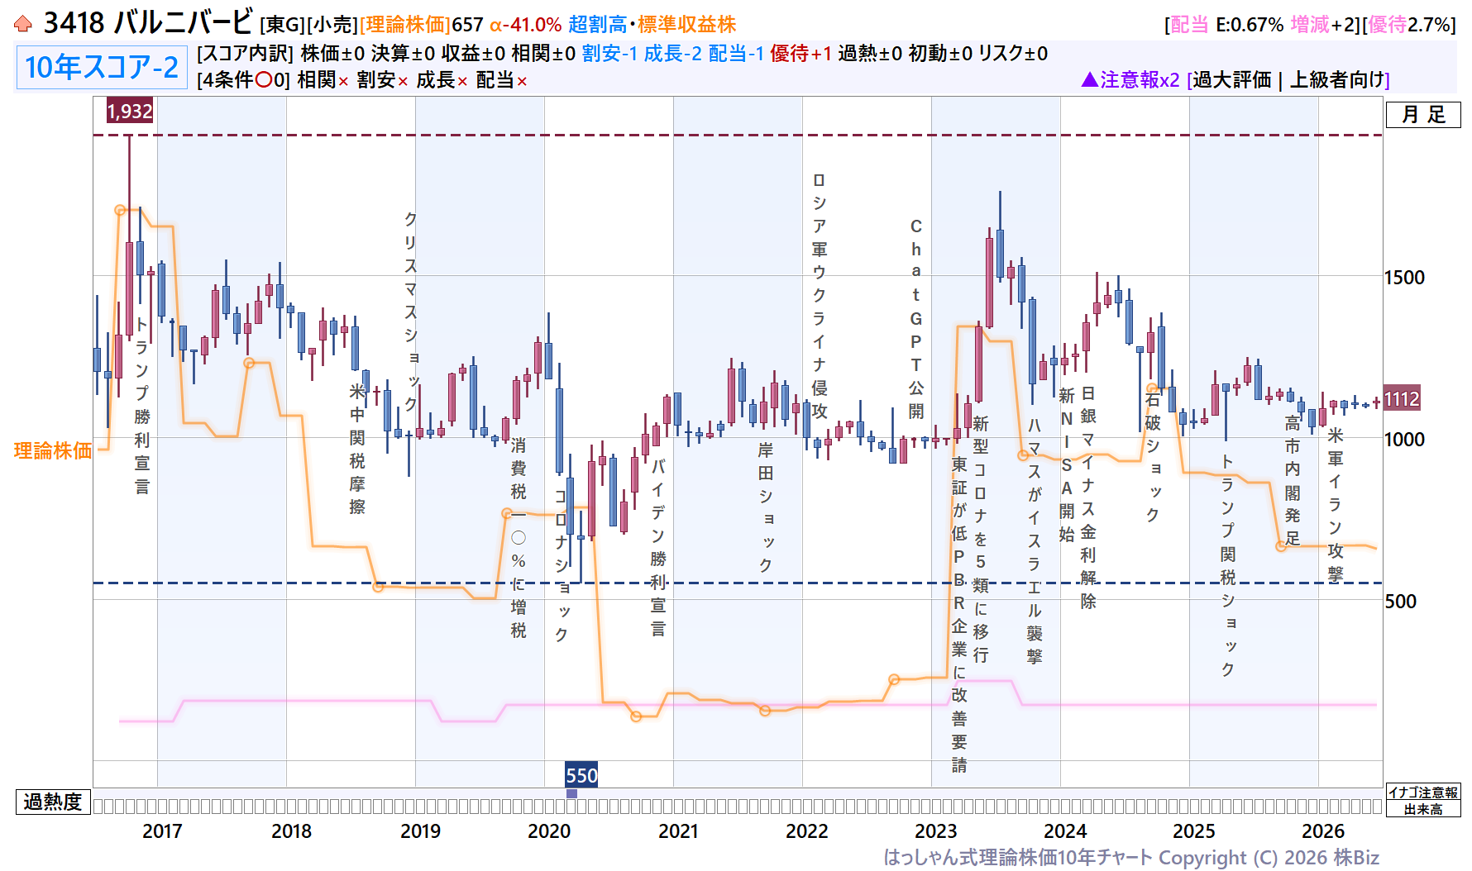Click the purple 注意報x2 warning triangle
Viewport: 1472px width, 871px height.
[x=1090, y=79]
